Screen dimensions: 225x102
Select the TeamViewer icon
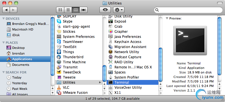[x=59, y=42]
